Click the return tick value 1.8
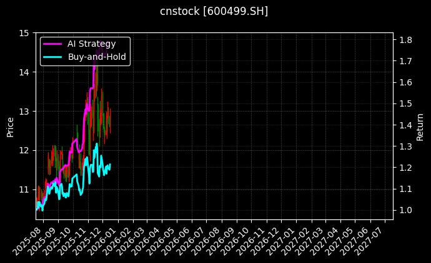This screenshot has width=431, height=263. tap(406, 40)
